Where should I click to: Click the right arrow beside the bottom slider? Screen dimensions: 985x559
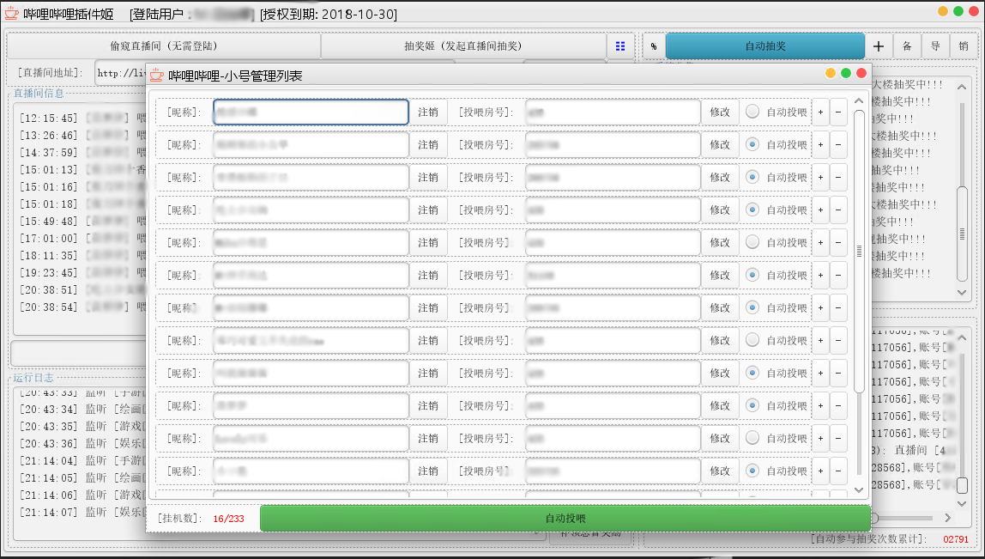coord(949,518)
